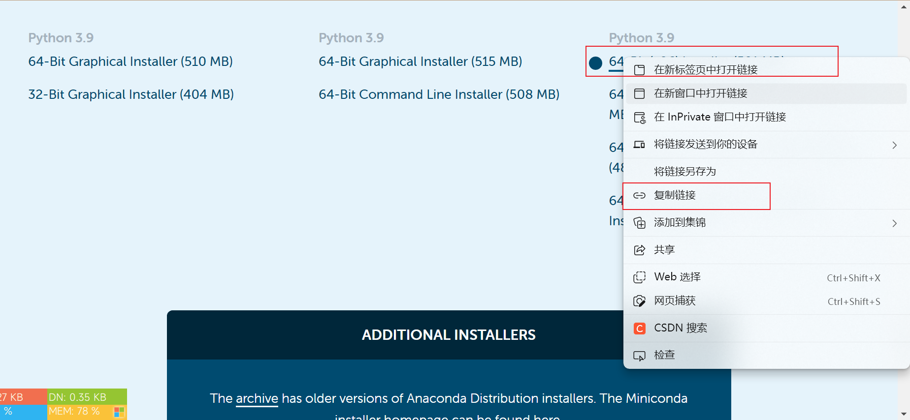
Task: Click the inspect element icon
Action: (x=639, y=356)
